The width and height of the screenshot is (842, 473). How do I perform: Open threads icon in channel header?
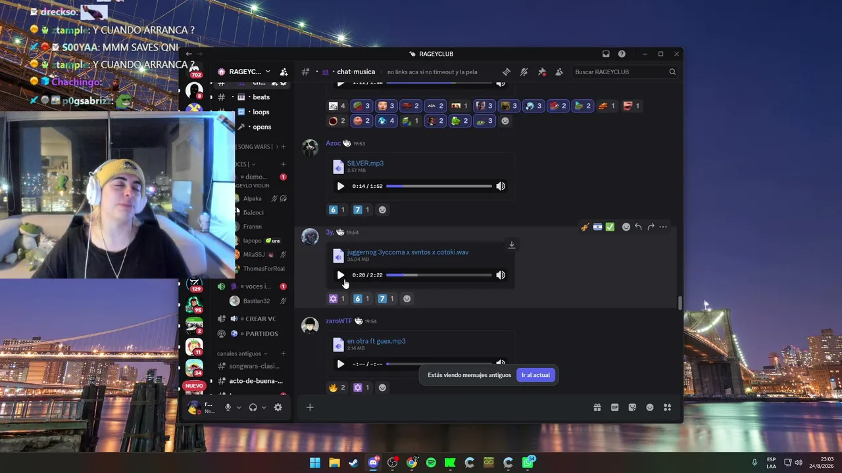pyautogui.click(x=507, y=72)
